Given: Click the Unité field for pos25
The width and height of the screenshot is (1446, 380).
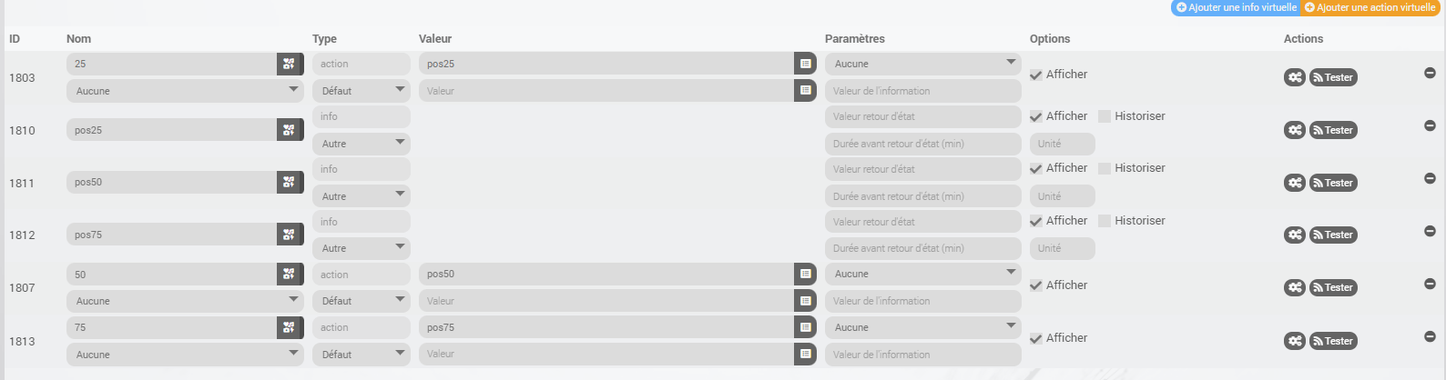Looking at the screenshot, I should [x=1062, y=144].
